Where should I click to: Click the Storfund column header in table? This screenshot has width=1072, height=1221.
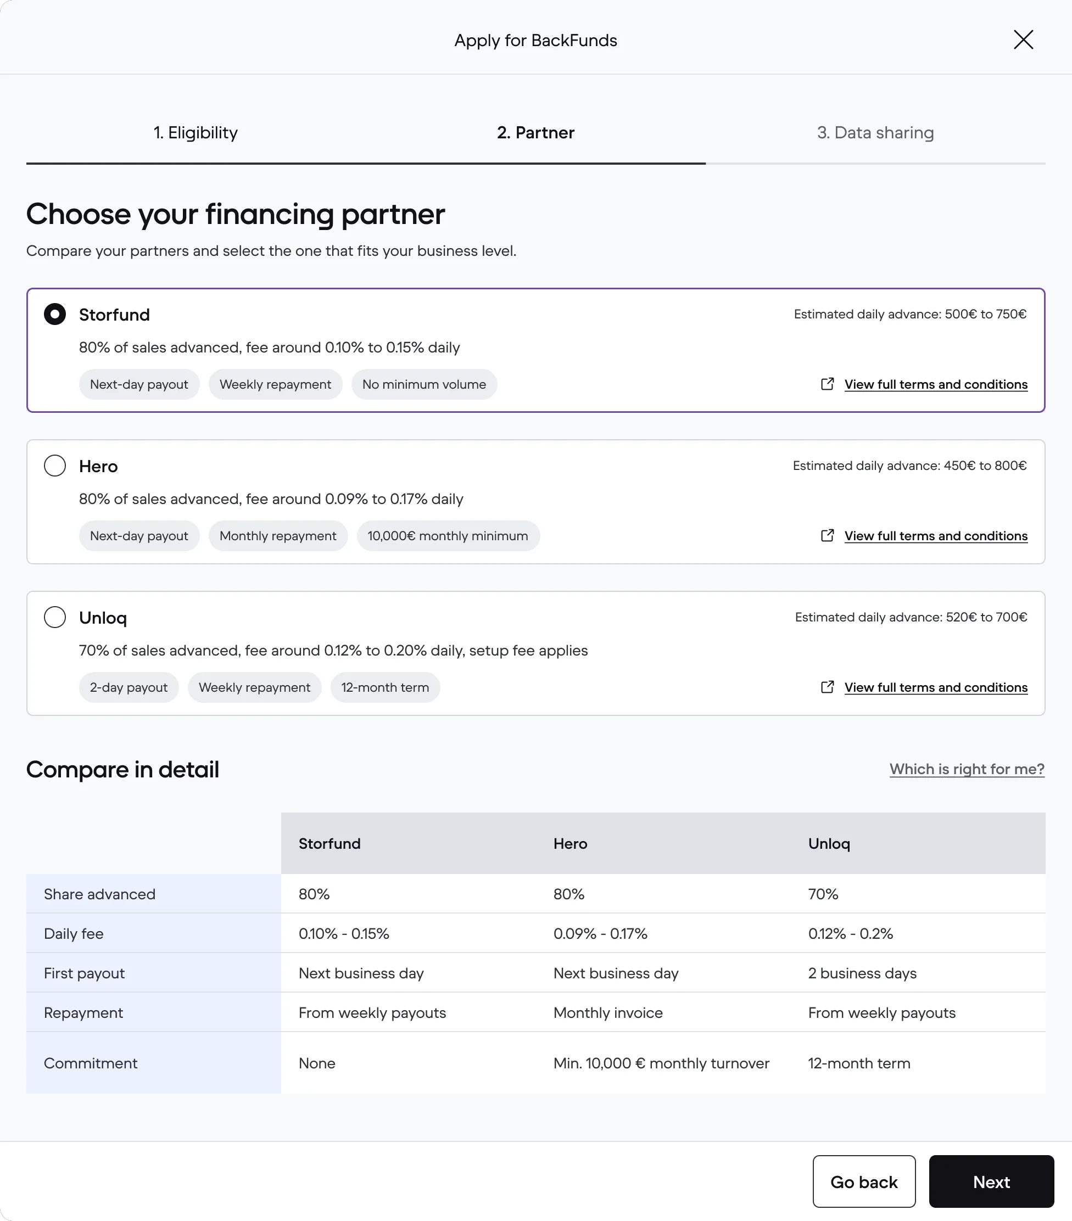(330, 843)
